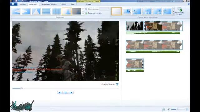Switch to the Главная tab
The height and width of the screenshot is (112, 200).
(x=22, y=4)
